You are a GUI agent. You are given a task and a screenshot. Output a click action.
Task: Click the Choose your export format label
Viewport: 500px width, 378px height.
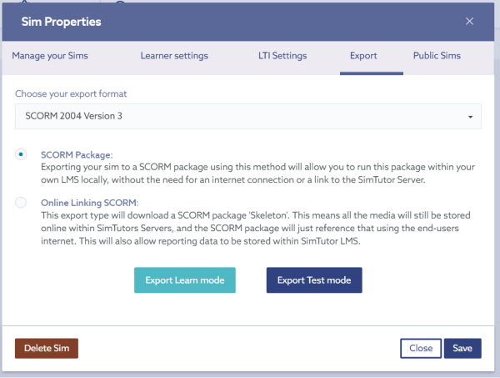(71, 93)
